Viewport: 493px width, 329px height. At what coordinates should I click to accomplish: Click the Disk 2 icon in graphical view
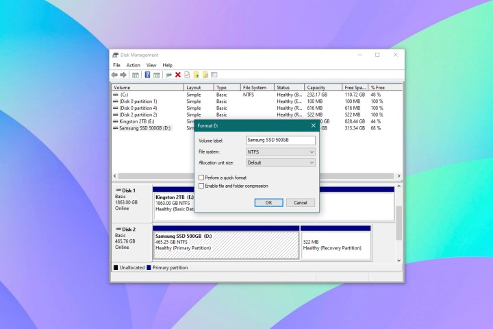pyautogui.click(x=118, y=229)
